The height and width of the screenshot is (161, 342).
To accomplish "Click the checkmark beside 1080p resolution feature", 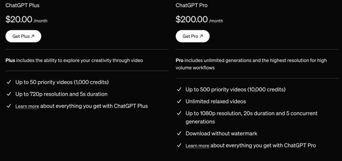I will [x=178, y=113].
